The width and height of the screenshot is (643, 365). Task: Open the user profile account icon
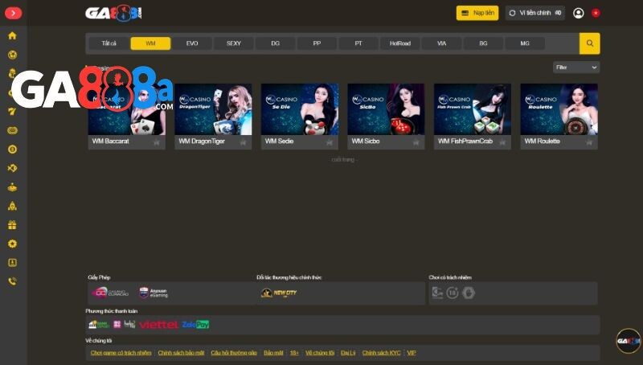[x=578, y=13]
